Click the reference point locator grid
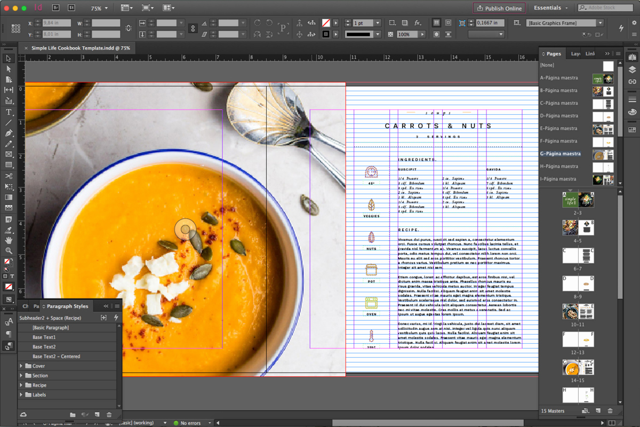The image size is (640, 427). pos(16,28)
